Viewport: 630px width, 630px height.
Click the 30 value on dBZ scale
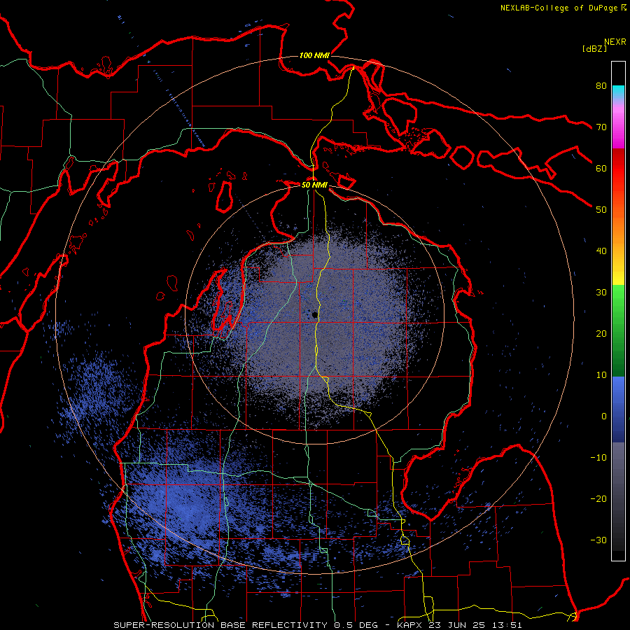pos(601,292)
